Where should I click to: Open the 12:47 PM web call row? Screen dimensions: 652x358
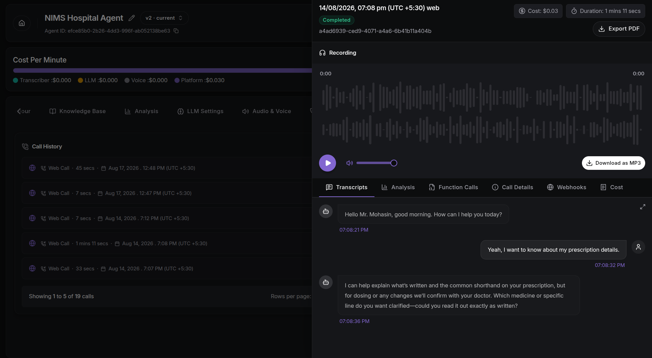167,193
